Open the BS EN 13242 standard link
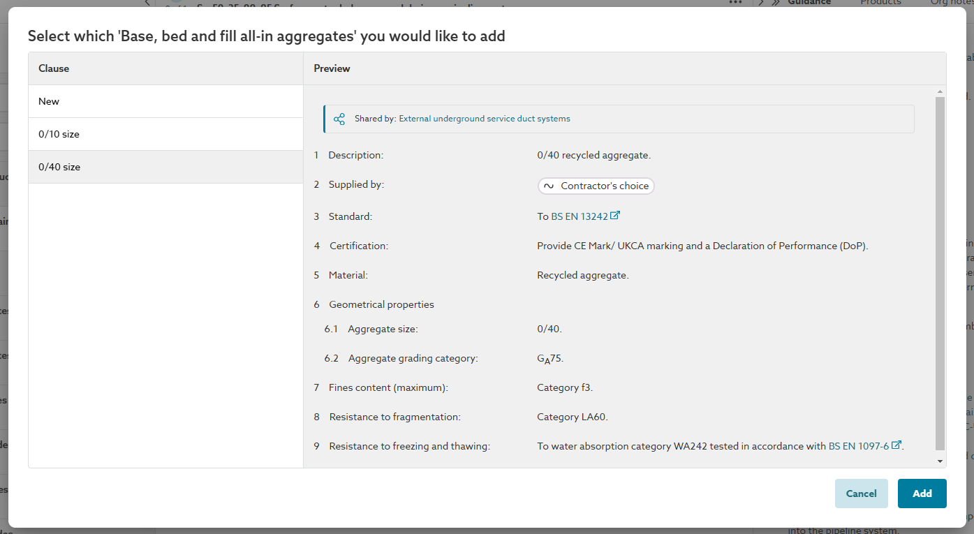974x534 pixels. tap(579, 217)
